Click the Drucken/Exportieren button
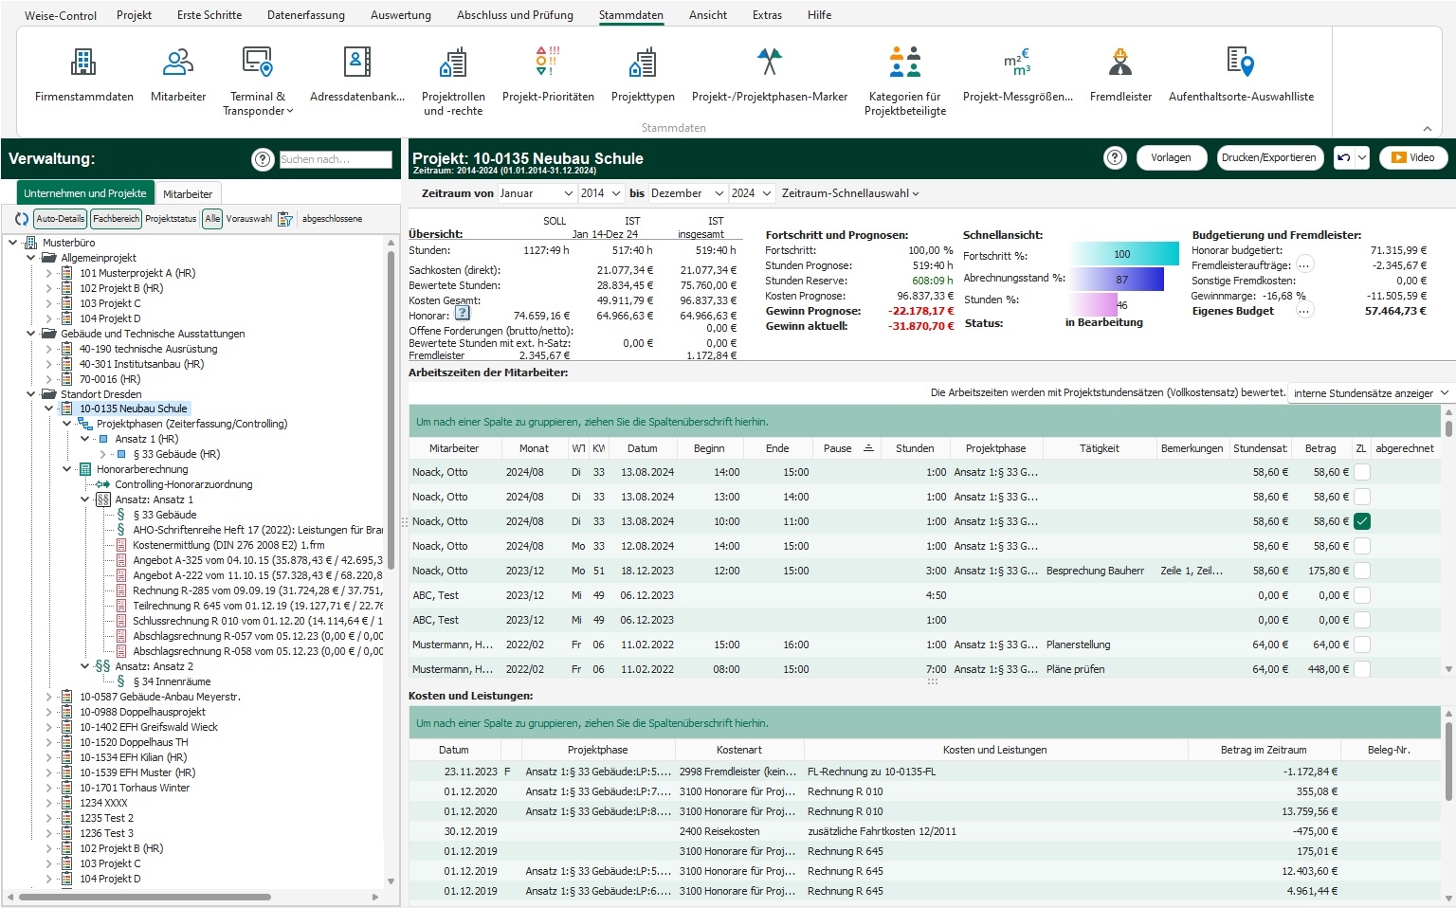The image size is (1456, 908). [x=1268, y=158]
